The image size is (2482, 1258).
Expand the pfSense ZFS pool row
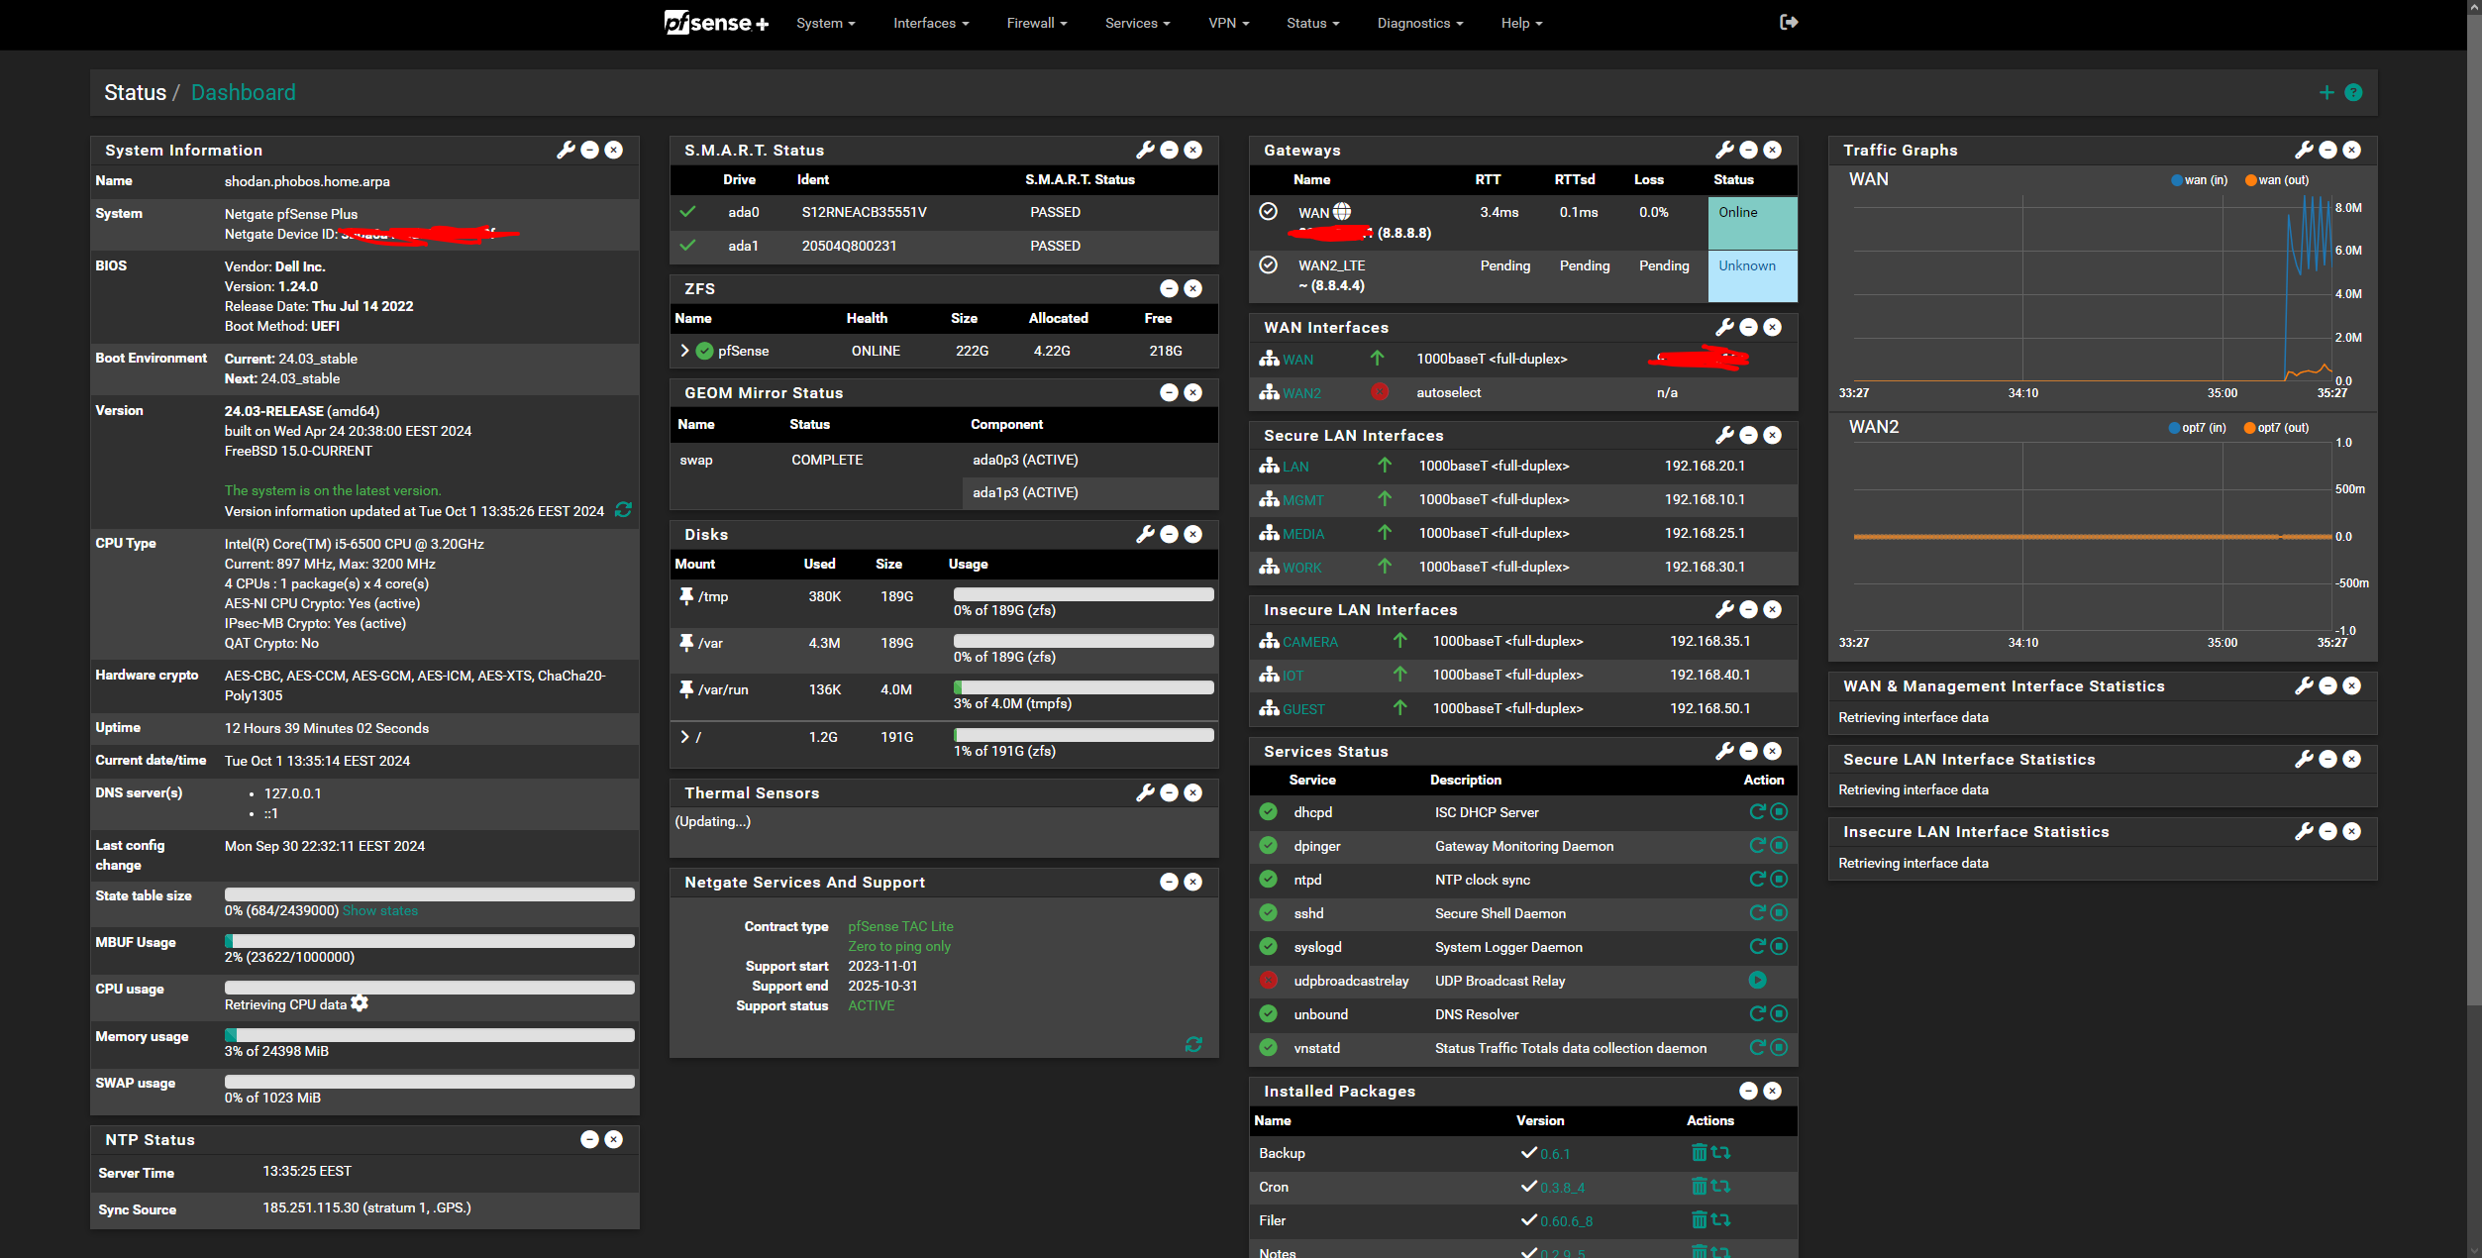[x=684, y=351]
